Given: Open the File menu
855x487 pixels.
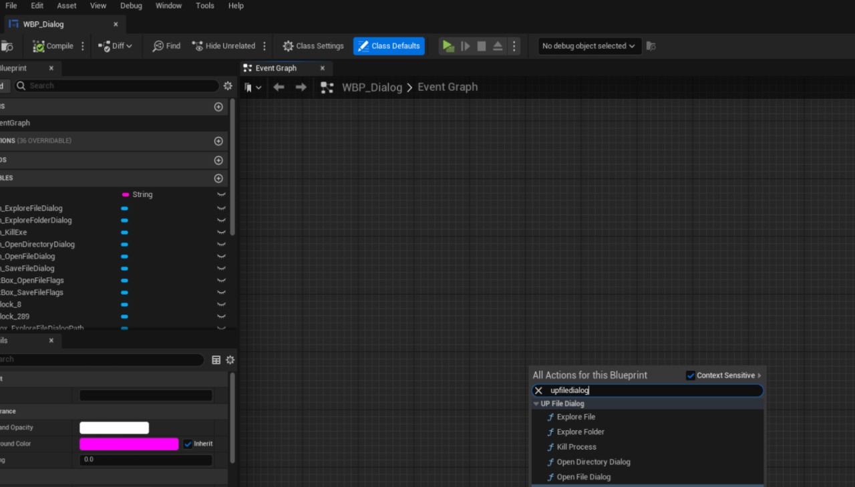Looking at the screenshot, I should click(x=11, y=5).
